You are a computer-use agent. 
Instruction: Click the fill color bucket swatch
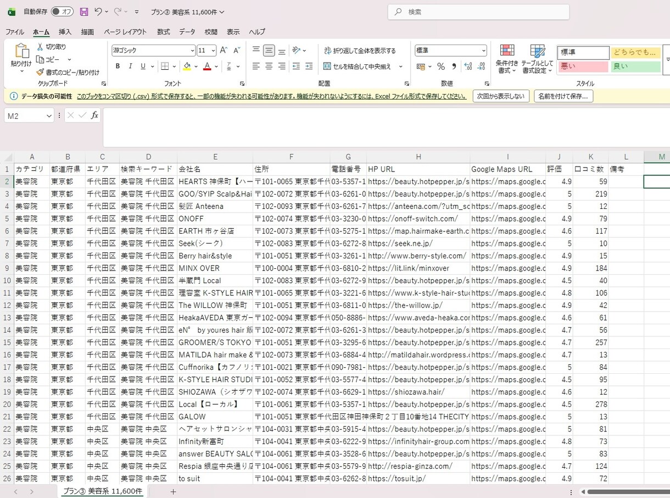click(x=187, y=67)
